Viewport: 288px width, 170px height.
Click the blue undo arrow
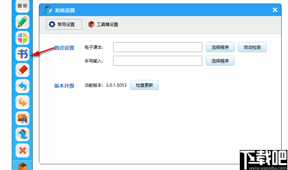tap(22, 86)
